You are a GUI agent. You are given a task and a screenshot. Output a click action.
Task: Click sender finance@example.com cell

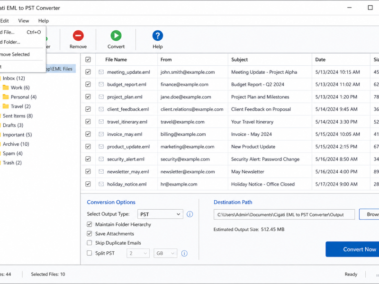point(184,84)
